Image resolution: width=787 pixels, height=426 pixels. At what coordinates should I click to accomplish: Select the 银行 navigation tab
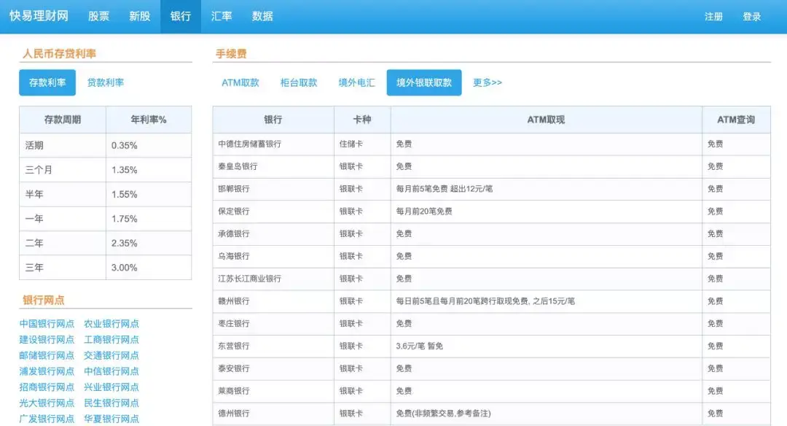[181, 16]
